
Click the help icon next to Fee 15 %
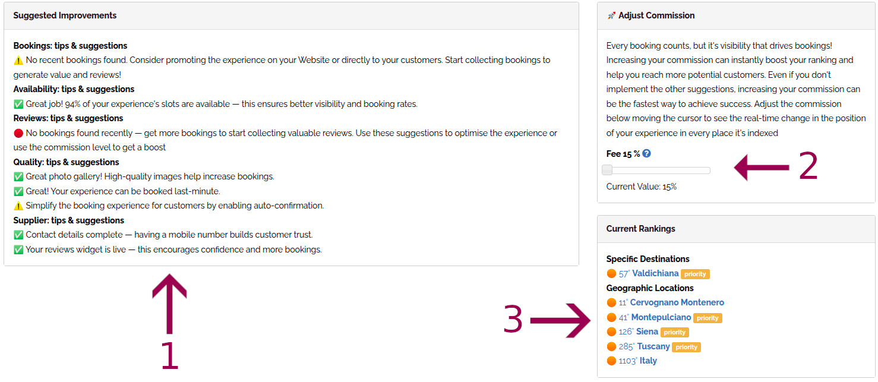point(647,153)
